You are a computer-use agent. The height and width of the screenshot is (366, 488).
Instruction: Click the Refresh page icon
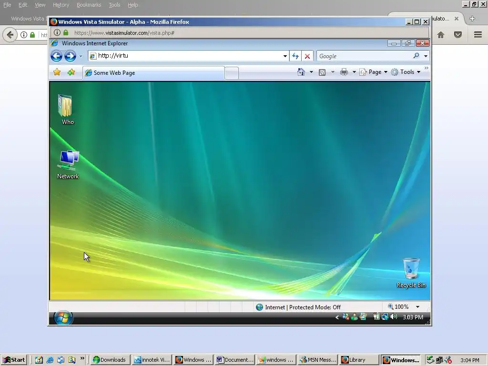coord(295,56)
